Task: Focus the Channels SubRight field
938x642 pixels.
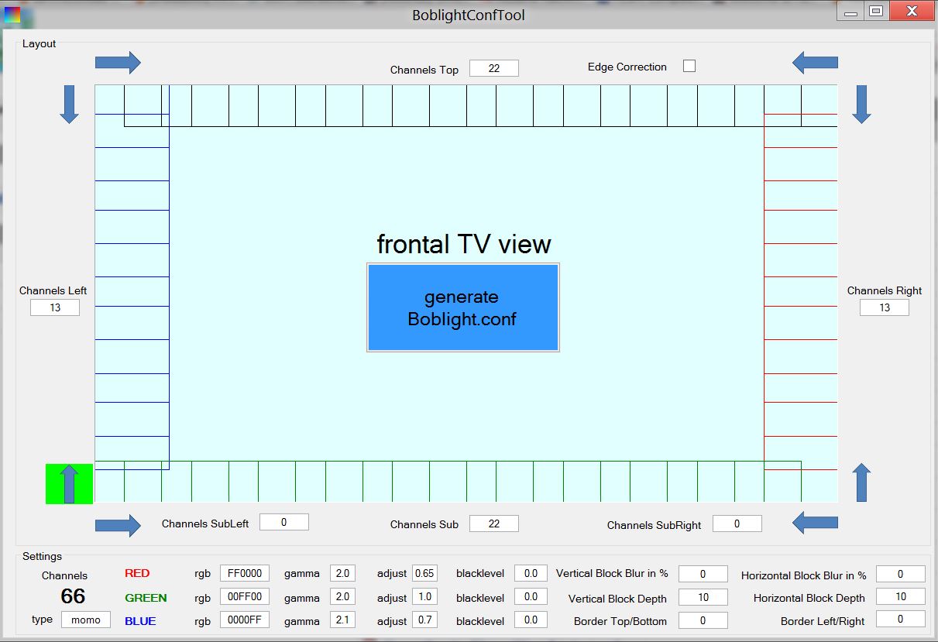Action: point(737,524)
